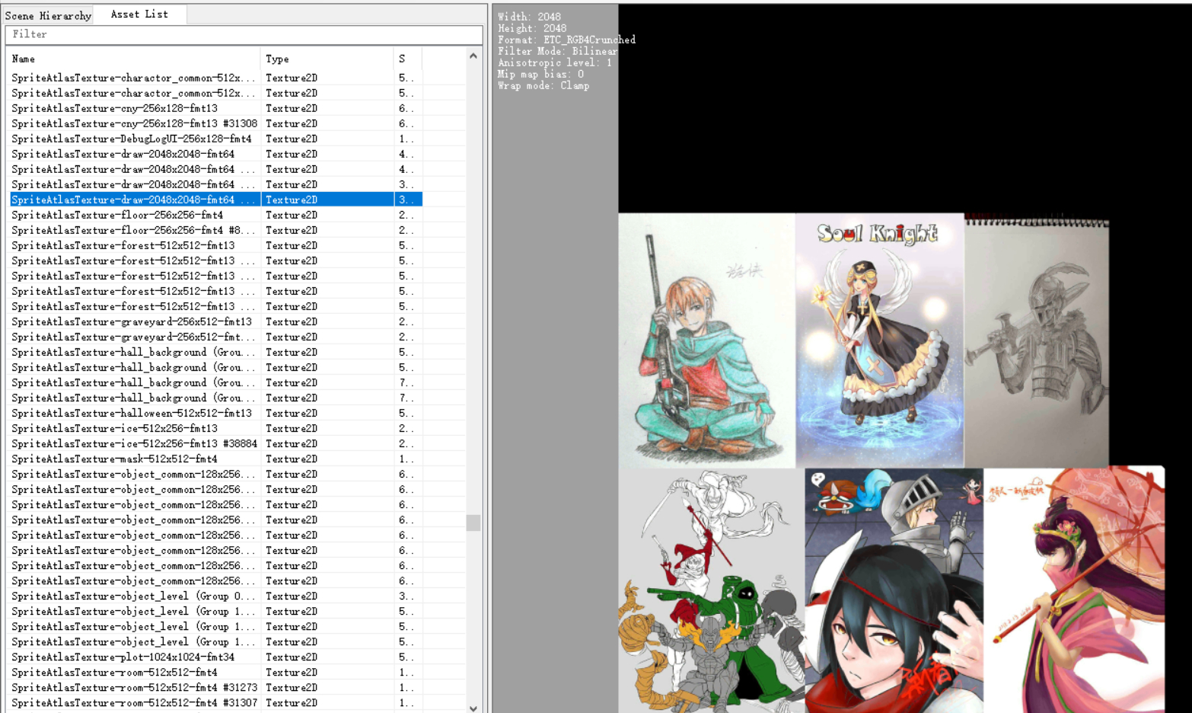Click the pencil sketch knight drawing in preview

click(1037, 341)
